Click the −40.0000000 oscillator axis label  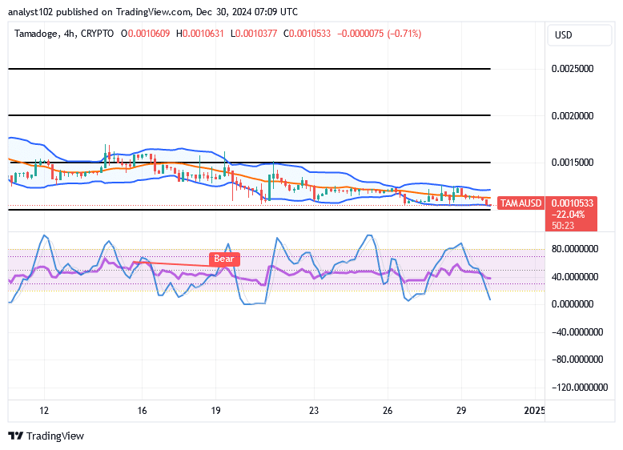click(x=577, y=332)
